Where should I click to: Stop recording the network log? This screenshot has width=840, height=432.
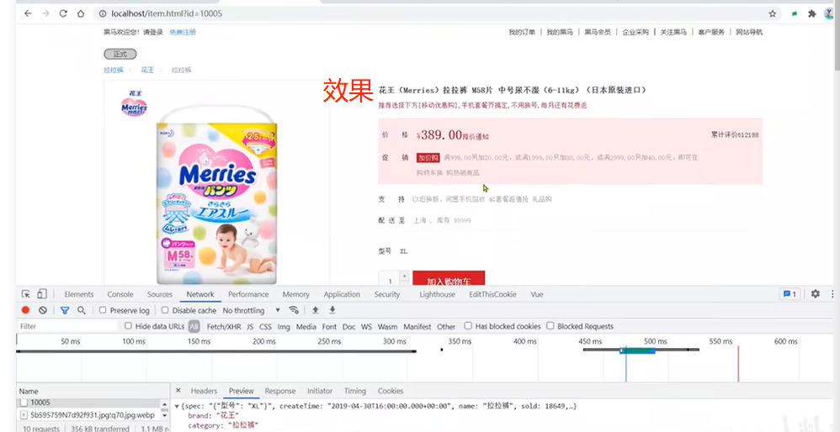[25, 310]
